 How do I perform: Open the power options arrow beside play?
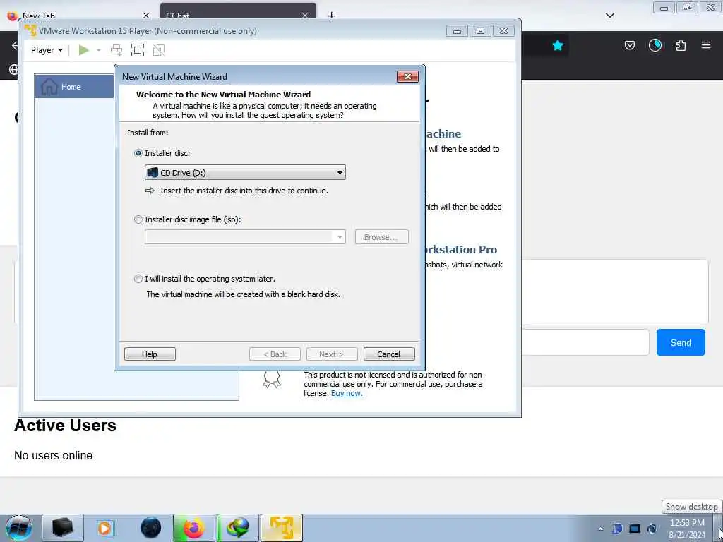98,50
